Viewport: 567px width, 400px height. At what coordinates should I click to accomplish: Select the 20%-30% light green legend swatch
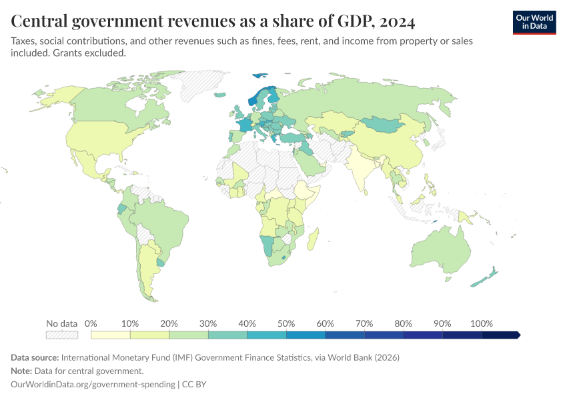[188, 335]
